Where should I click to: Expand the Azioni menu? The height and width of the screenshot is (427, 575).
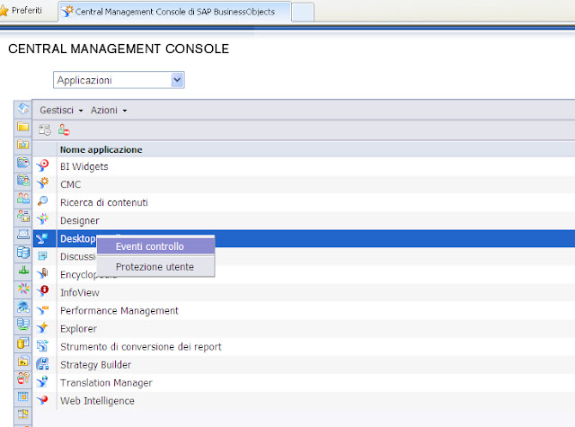click(x=109, y=110)
